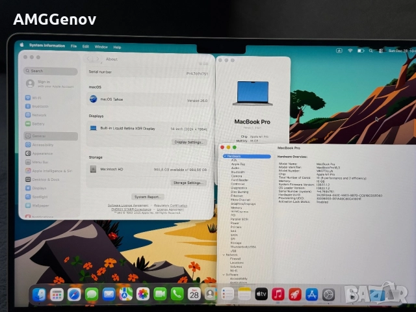Open Reminders from the Dock
This screenshot has width=416, height=312.
pos(227,294)
